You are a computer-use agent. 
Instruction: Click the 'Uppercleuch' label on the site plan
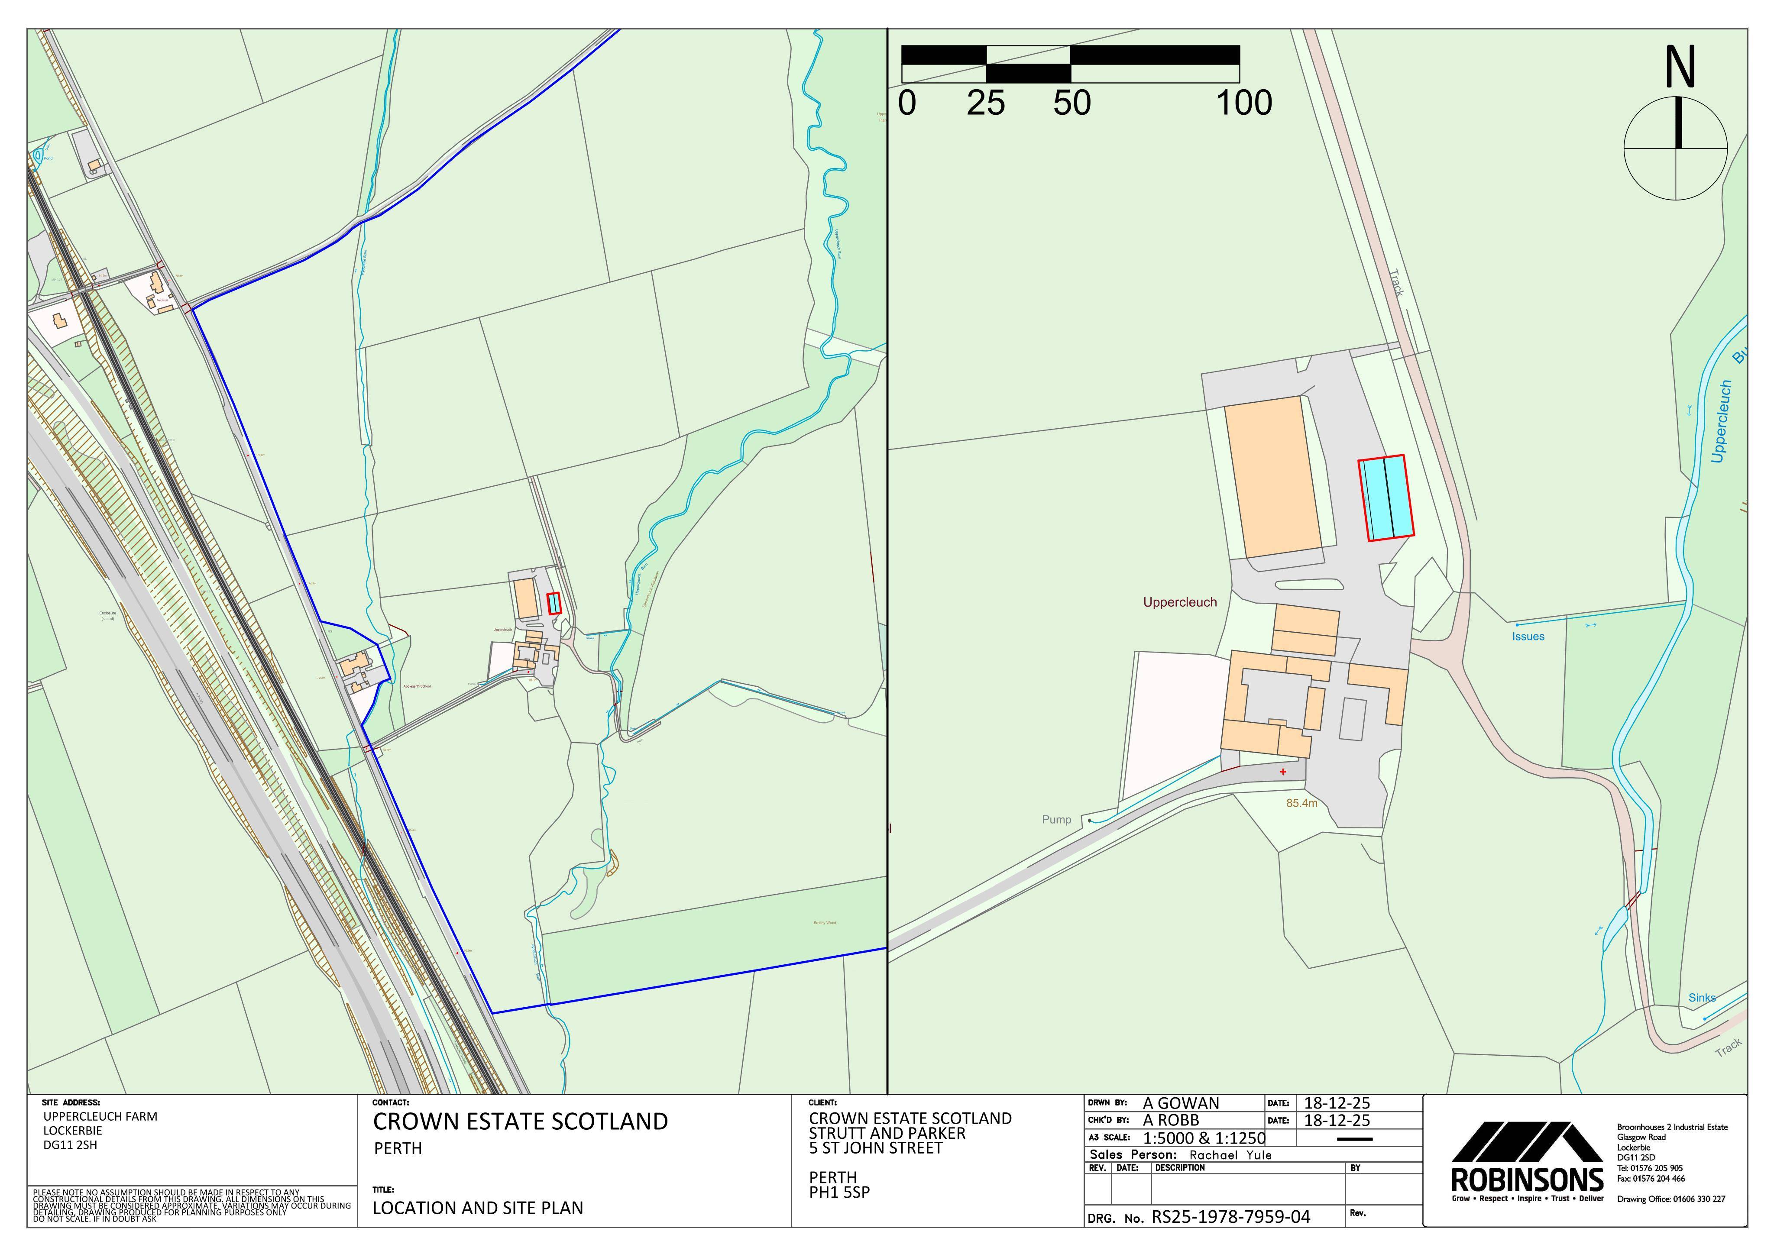click(1180, 602)
